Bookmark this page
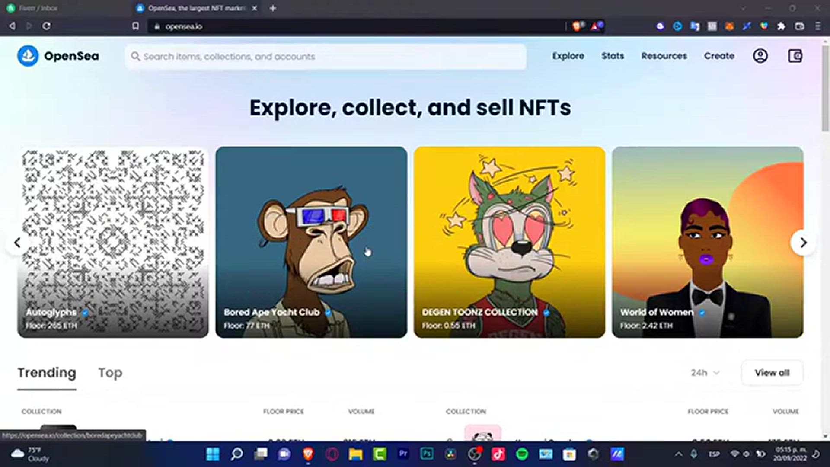This screenshot has width=830, height=467. click(136, 26)
